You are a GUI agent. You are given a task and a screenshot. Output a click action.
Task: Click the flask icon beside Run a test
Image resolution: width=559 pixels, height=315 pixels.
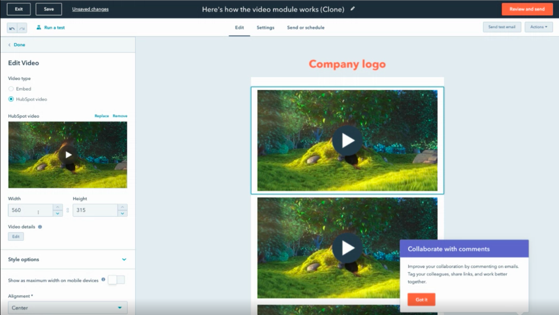(x=38, y=27)
